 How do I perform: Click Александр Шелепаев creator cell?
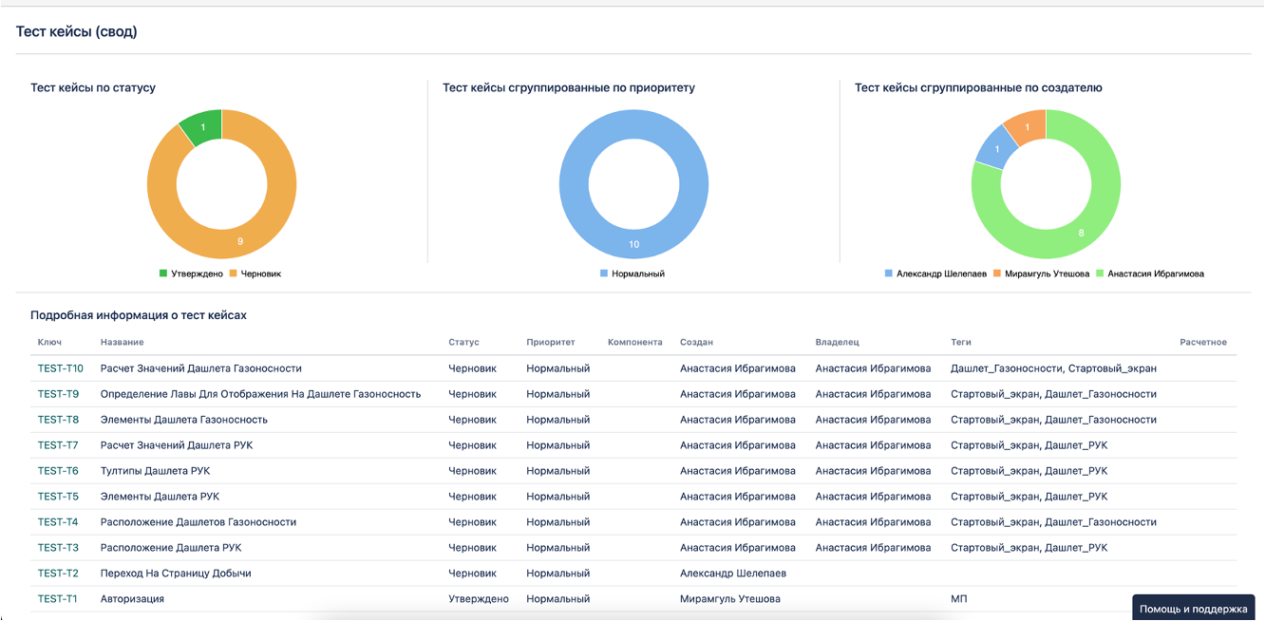pyautogui.click(x=733, y=574)
